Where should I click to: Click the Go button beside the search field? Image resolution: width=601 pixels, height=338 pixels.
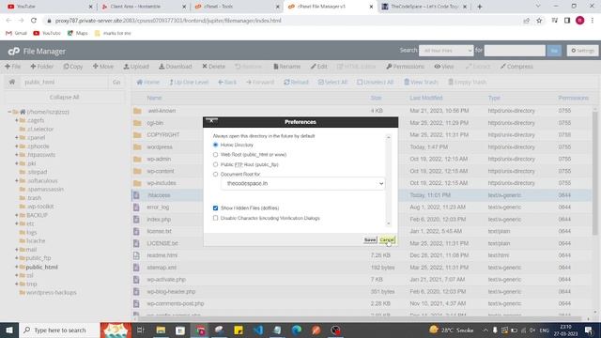point(554,51)
